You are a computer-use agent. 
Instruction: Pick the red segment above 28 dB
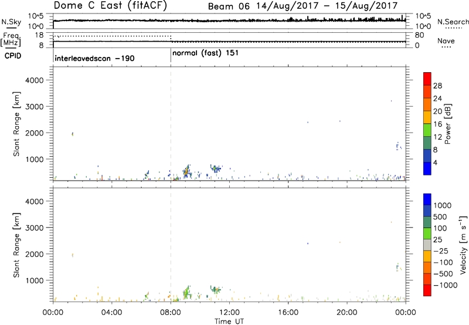(427, 79)
